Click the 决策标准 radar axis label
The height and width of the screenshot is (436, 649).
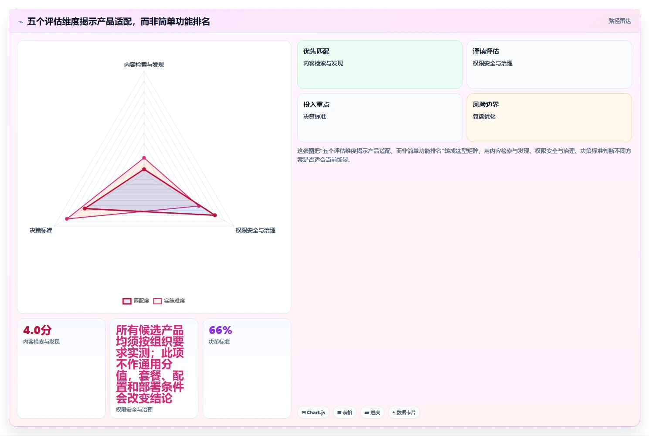click(x=41, y=230)
